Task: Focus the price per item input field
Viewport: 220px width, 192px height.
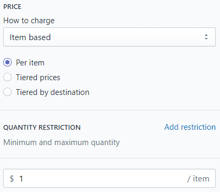Action: [x=109, y=178]
